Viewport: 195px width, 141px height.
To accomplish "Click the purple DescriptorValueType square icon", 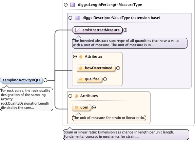I will (77, 18).
